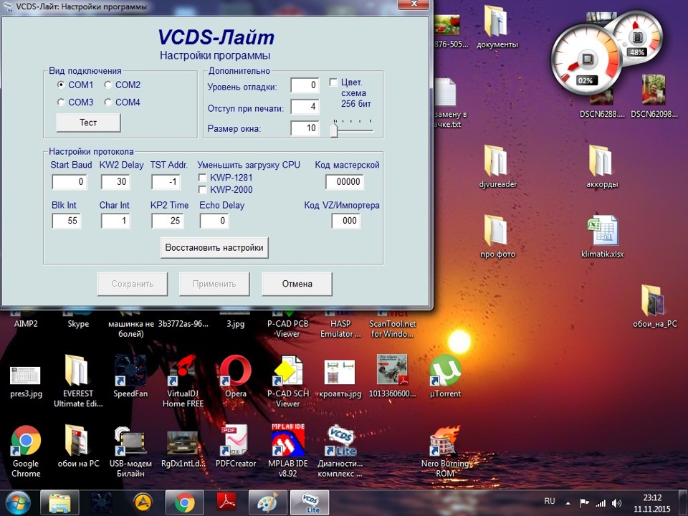Select the VirtualDJ Home FREE shortcut
The image size is (688, 516).
(183, 382)
